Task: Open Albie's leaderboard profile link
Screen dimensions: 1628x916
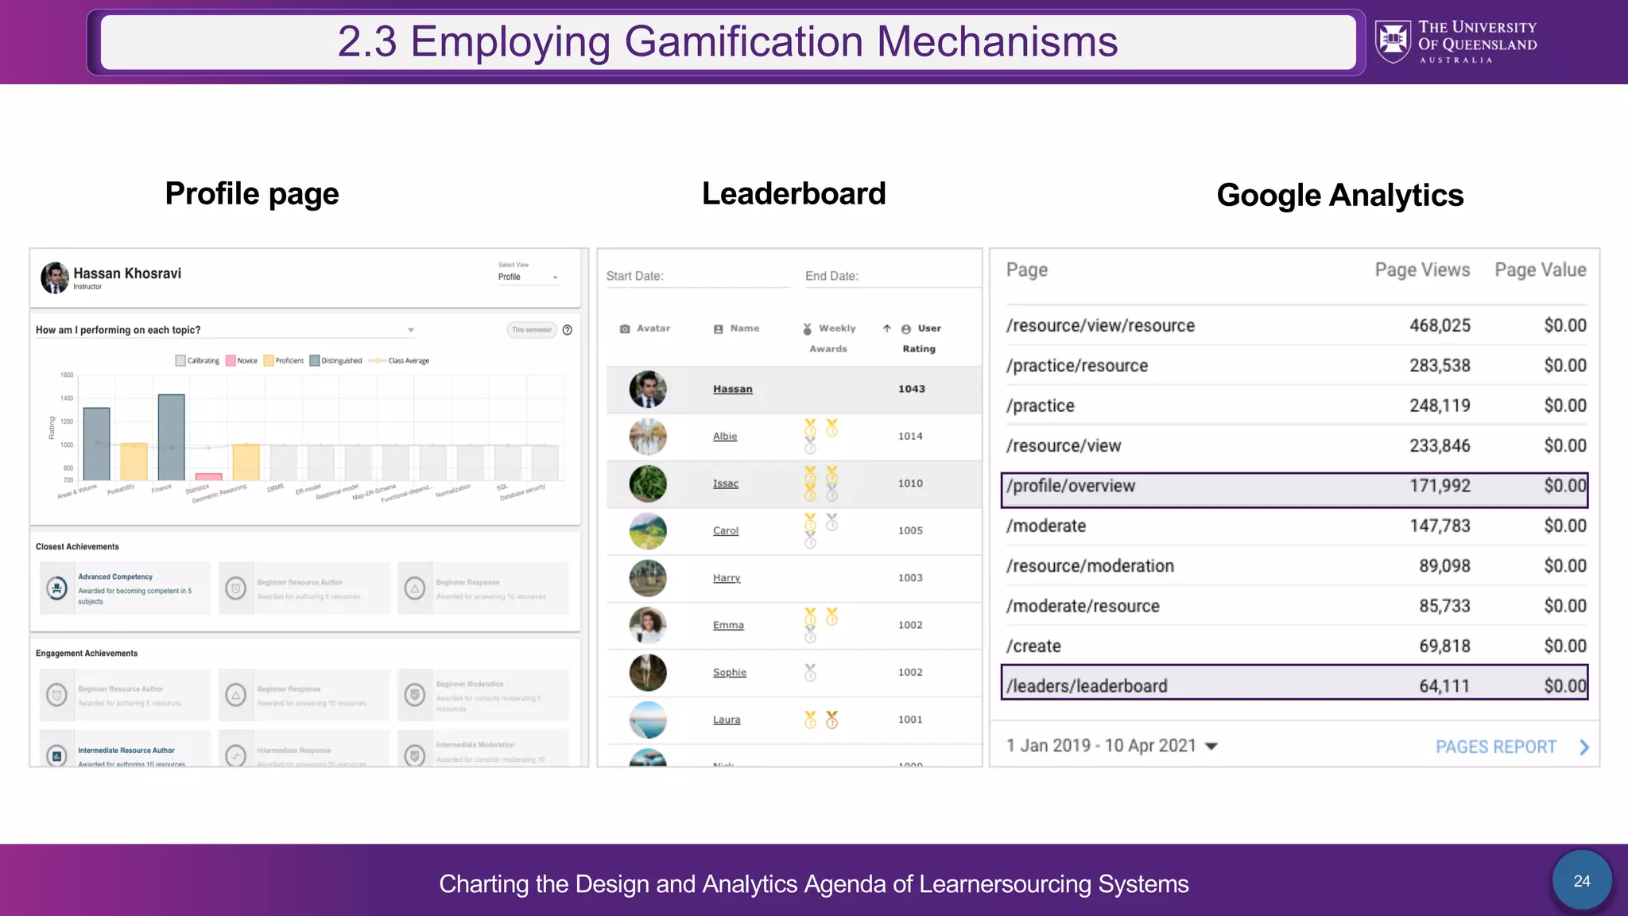Action: tap(725, 436)
